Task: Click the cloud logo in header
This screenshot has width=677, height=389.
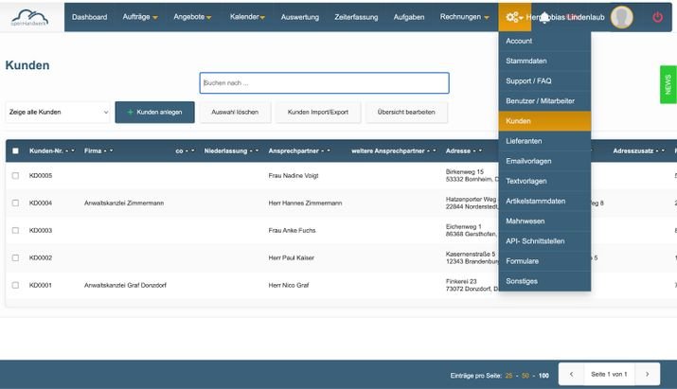Action: (29, 17)
